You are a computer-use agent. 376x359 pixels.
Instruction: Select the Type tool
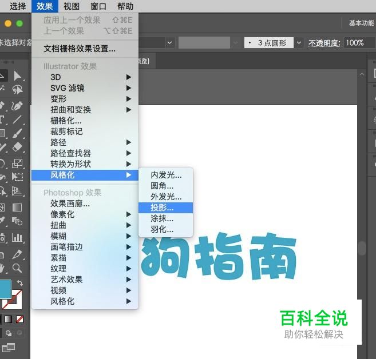pyautogui.click(x=2, y=119)
